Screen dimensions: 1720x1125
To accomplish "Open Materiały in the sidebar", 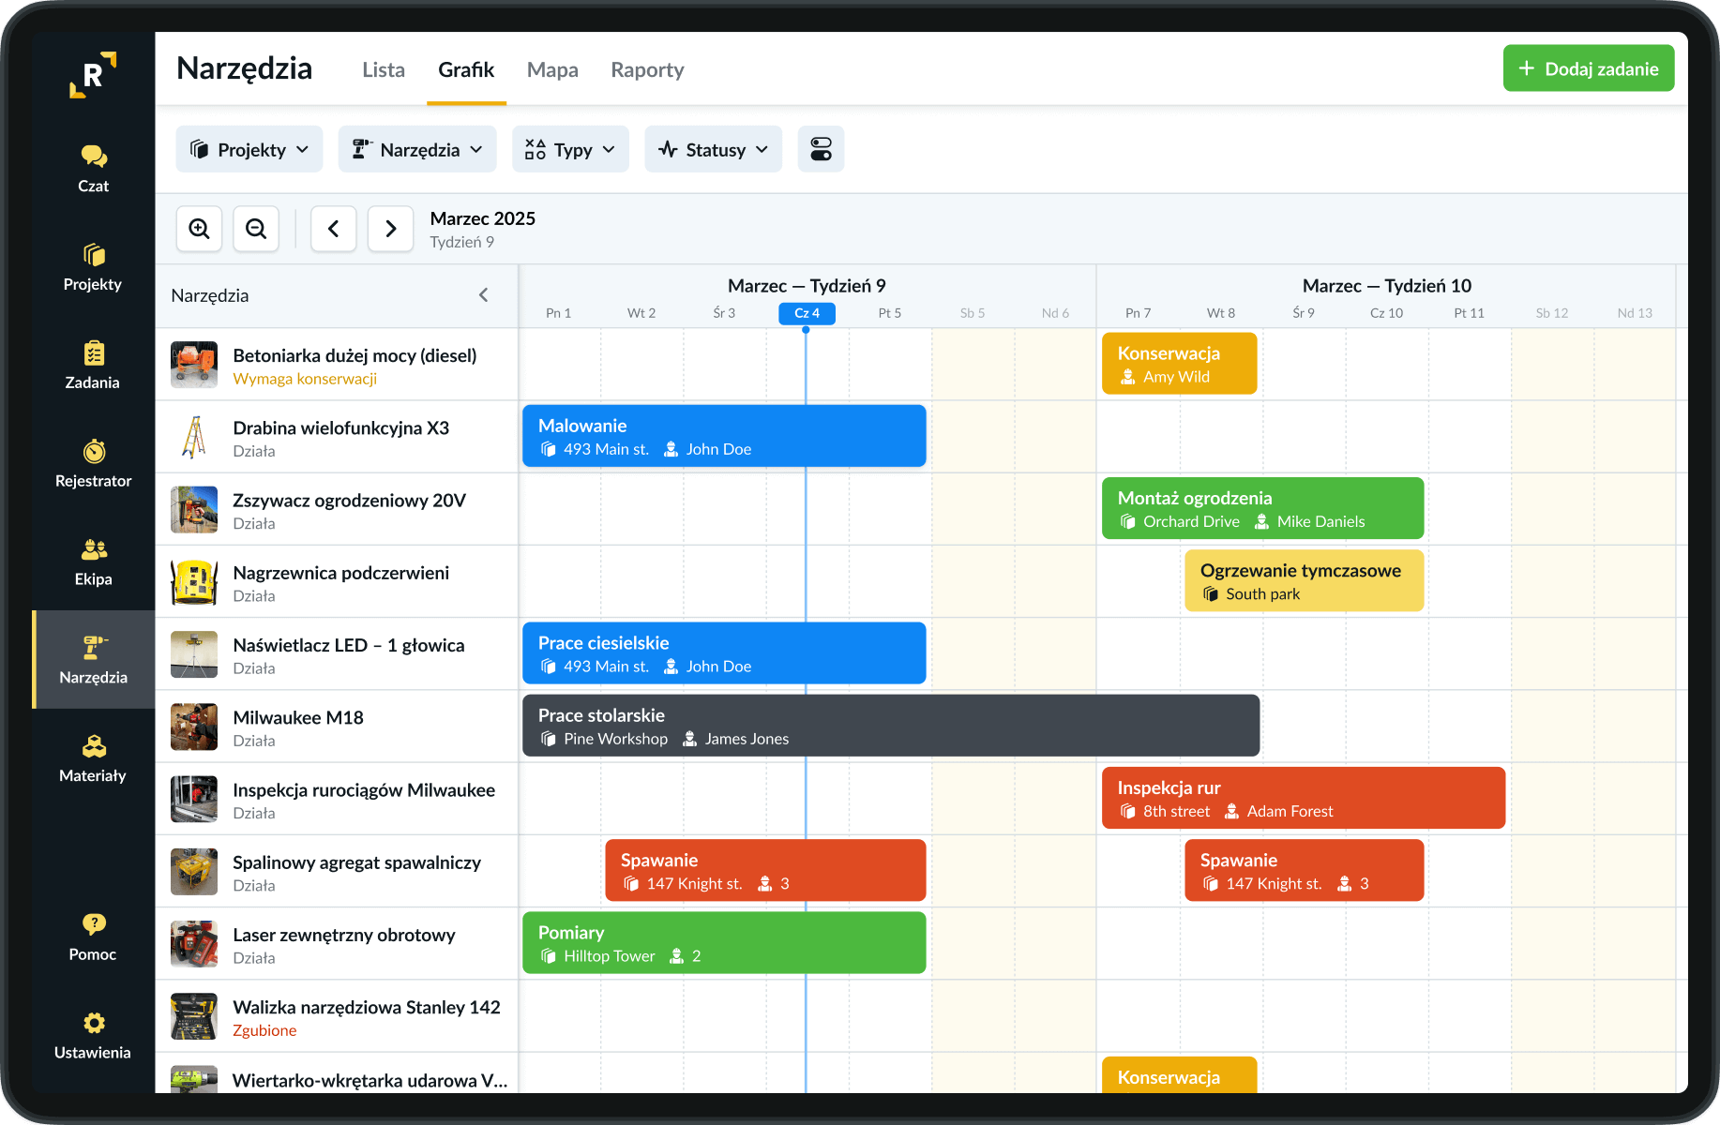I will click(93, 759).
